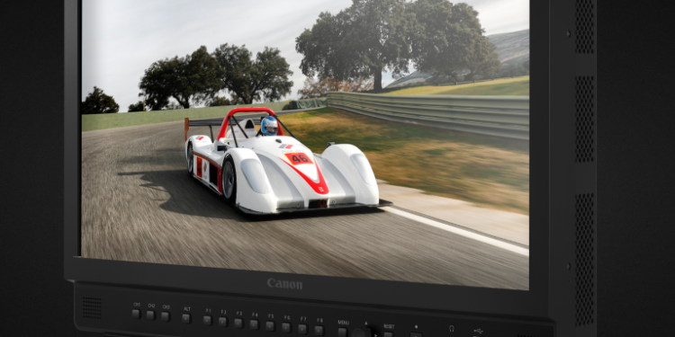Push the CH2 channel button
This screenshot has width=675, height=337.
(x=150, y=315)
